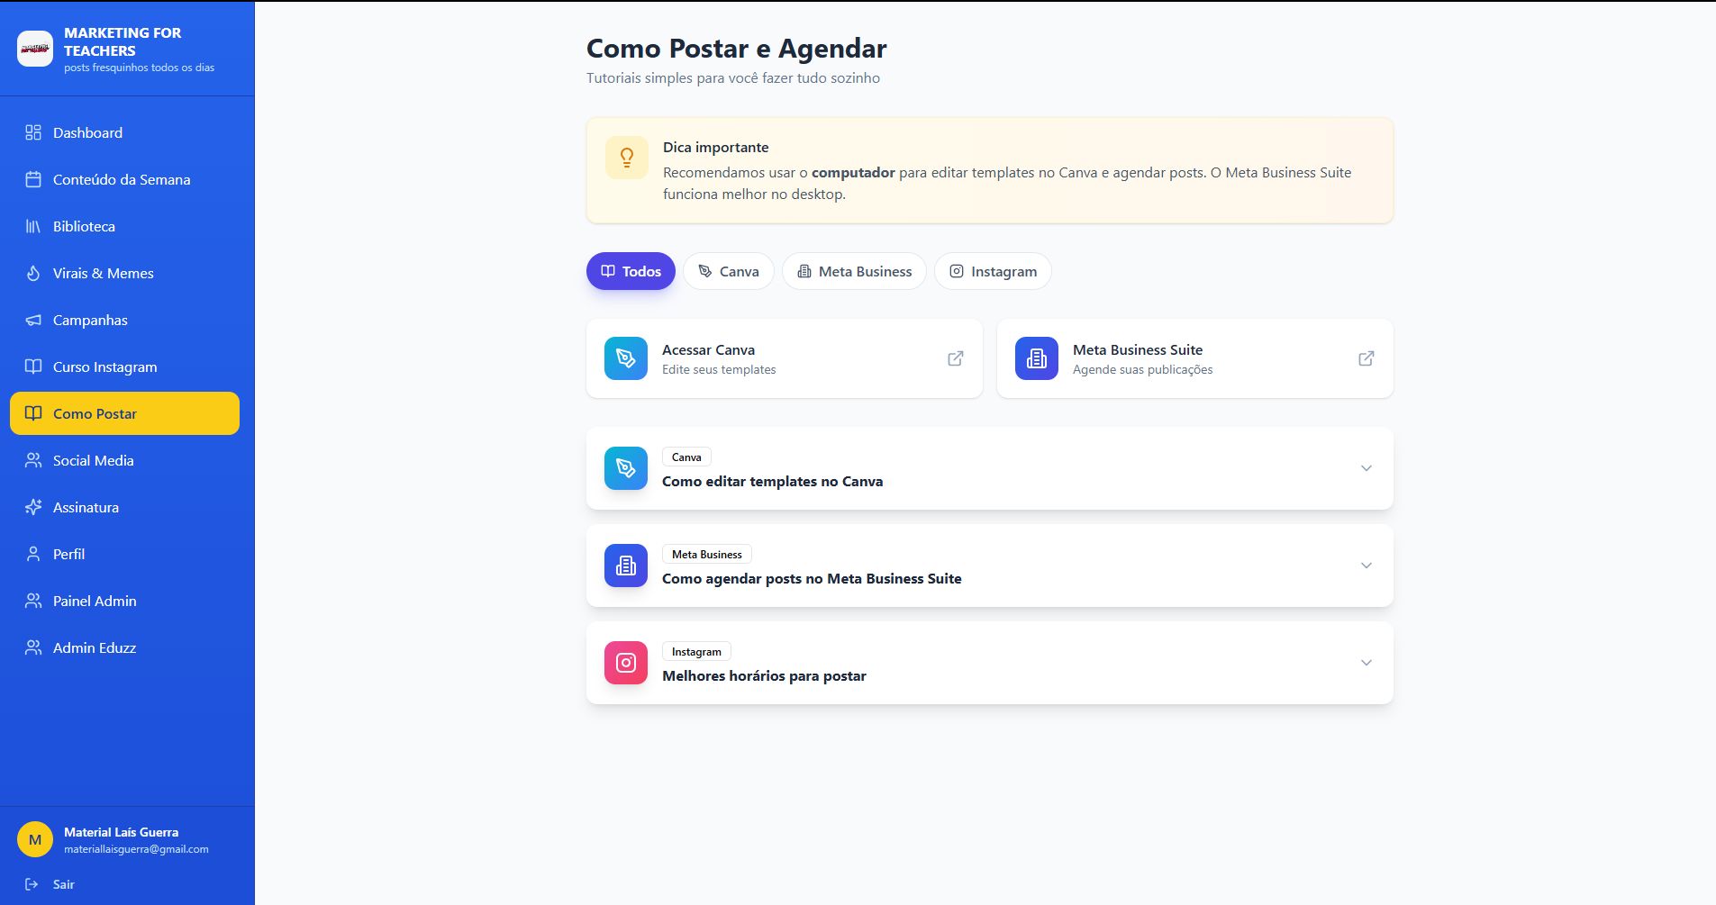Select the Todos filter tab
Screen dimensions: 1716x905
[631, 271]
